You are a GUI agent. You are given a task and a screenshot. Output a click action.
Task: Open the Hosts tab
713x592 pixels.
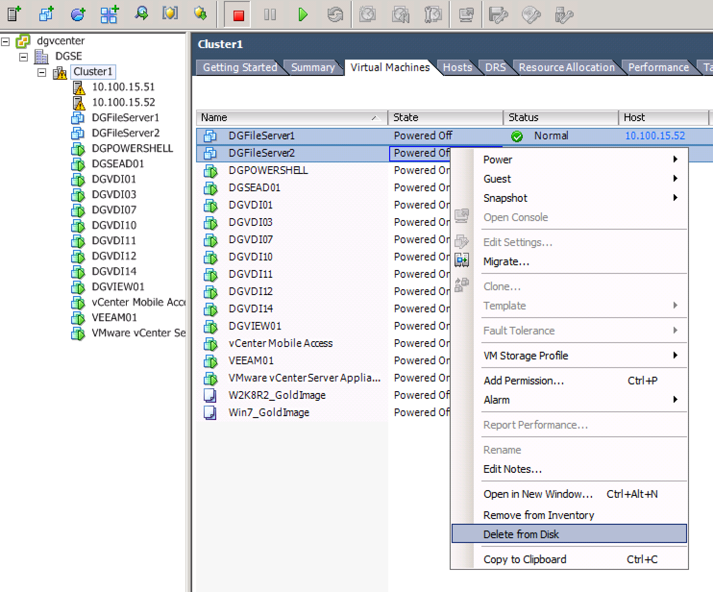pyautogui.click(x=457, y=67)
